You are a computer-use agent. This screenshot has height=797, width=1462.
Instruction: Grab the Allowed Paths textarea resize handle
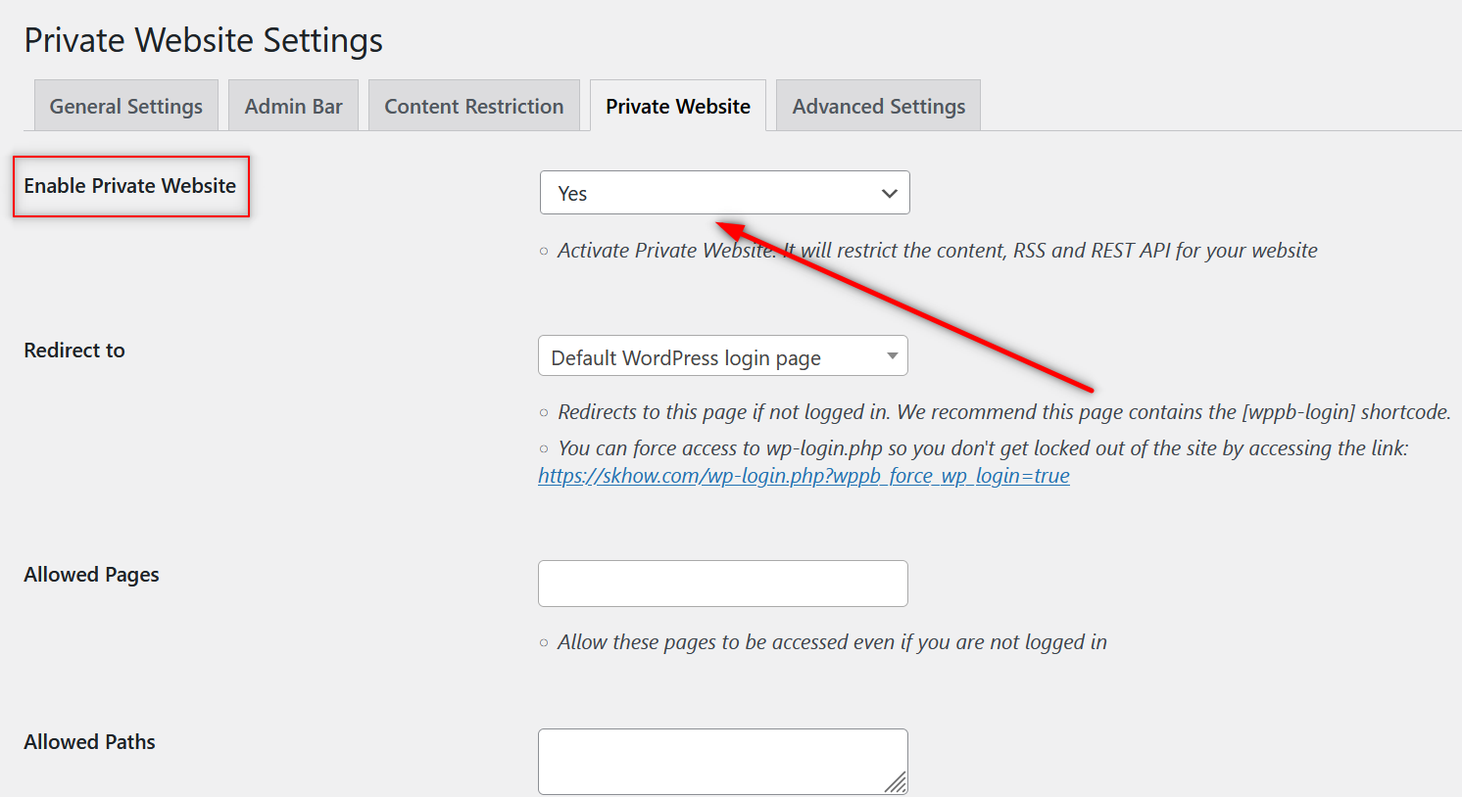(896, 781)
